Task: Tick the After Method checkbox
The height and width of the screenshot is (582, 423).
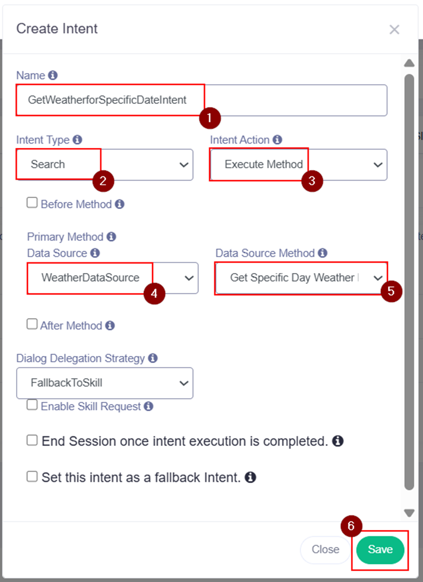Action: (32, 325)
